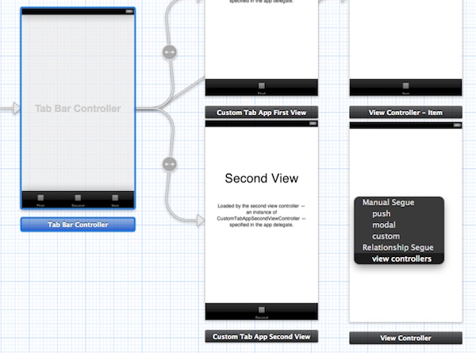Select view controllers relationship segue option
The width and height of the screenshot is (476, 353).
click(x=401, y=259)
